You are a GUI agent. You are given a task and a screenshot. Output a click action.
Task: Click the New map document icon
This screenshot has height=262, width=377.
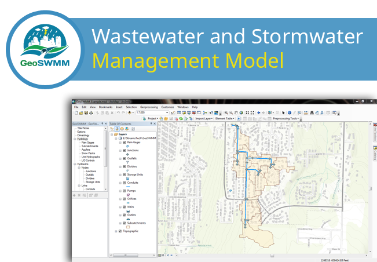[76, 112]
